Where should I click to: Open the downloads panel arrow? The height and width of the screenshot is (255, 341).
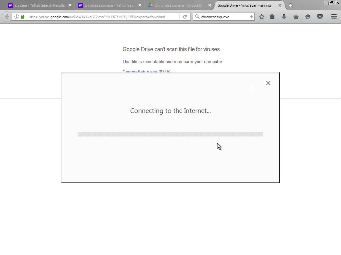(284, 17)
